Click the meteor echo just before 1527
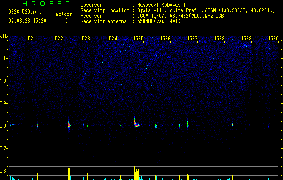Viewport: 283px width, 180px height. [188, 125]
